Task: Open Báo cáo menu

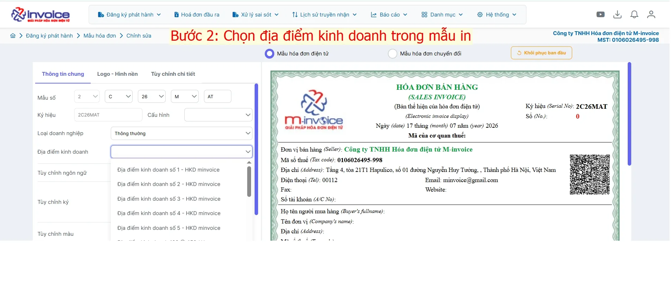Action: coord(389,15)
